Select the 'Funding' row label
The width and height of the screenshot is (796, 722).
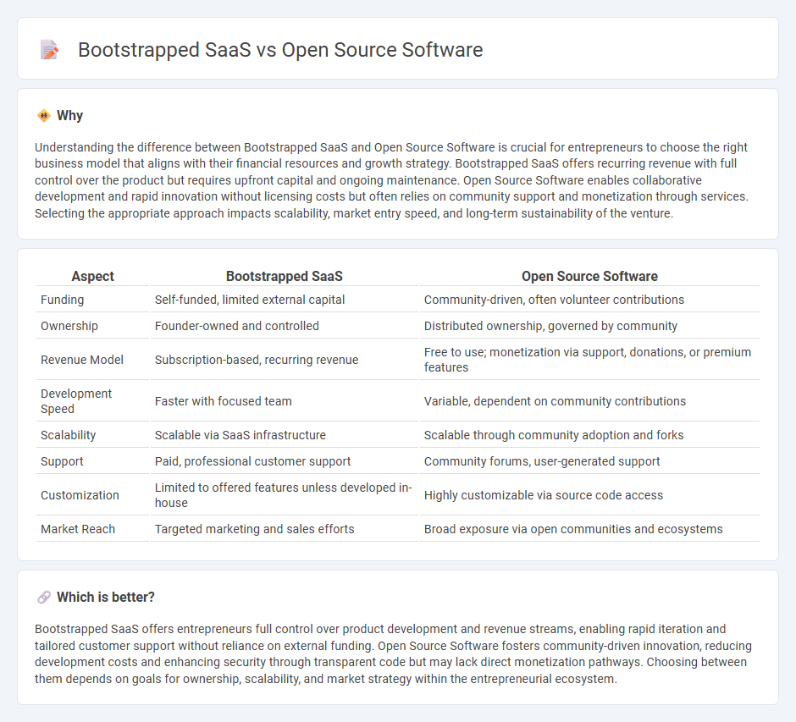point(62,300)
